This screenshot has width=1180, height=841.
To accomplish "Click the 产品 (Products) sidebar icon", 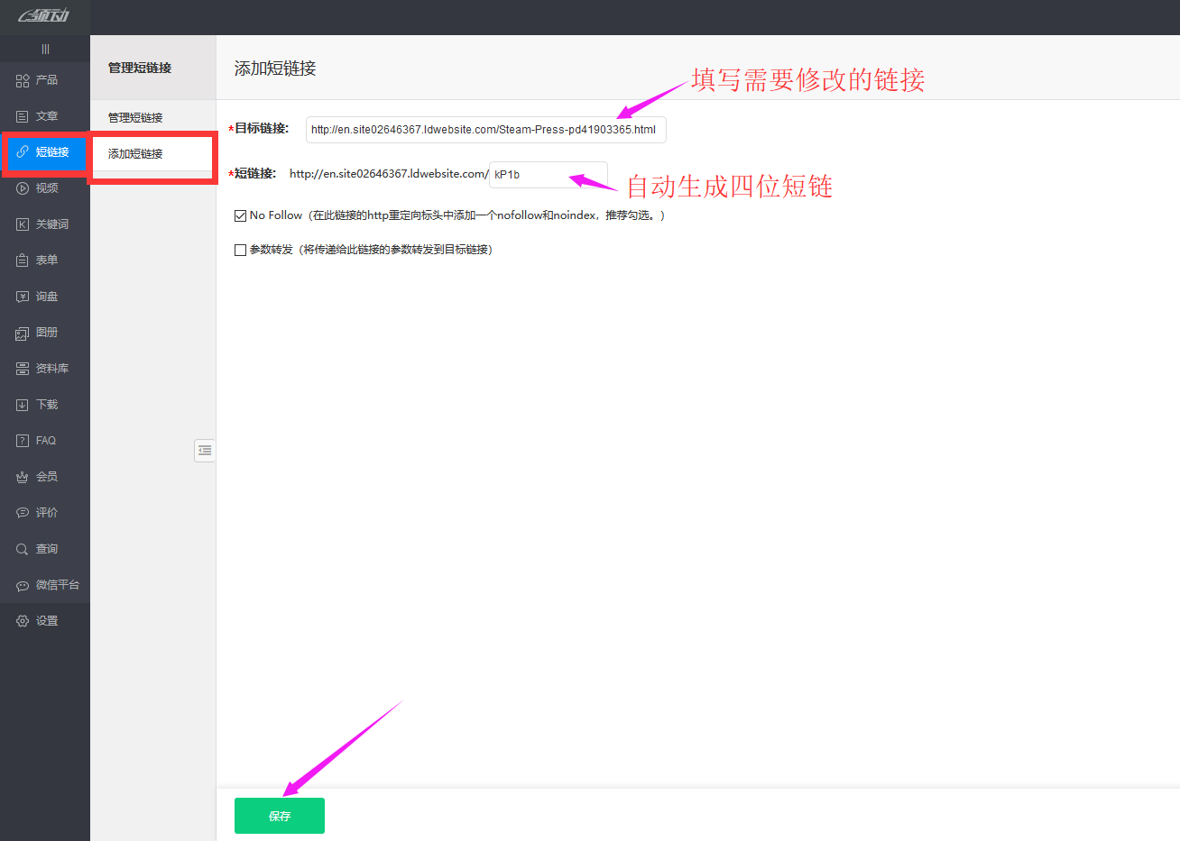I will pyautogui.click(x=23, y=80).
